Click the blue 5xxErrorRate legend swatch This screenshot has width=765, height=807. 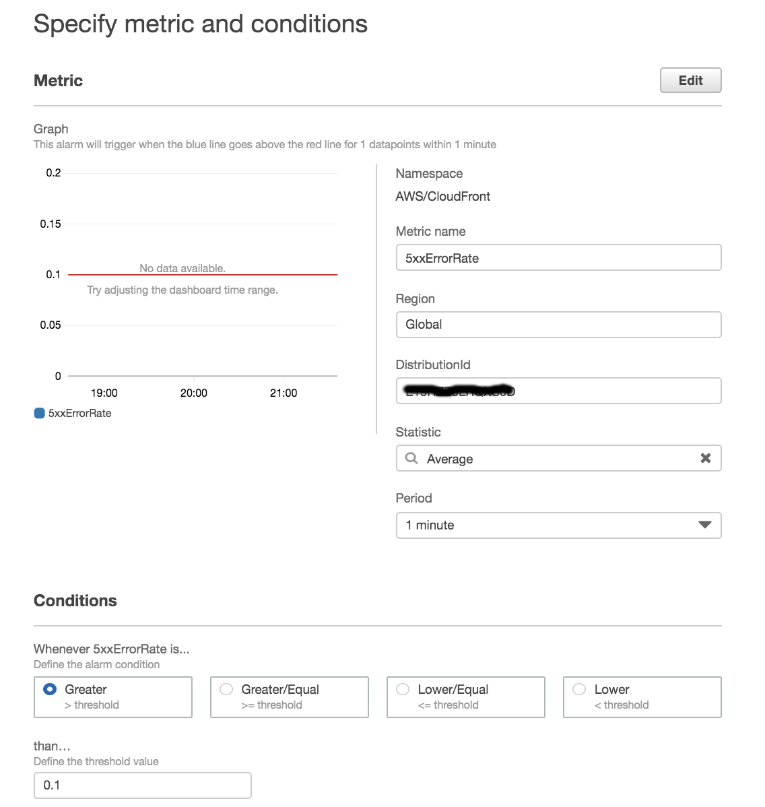[39, 414]
